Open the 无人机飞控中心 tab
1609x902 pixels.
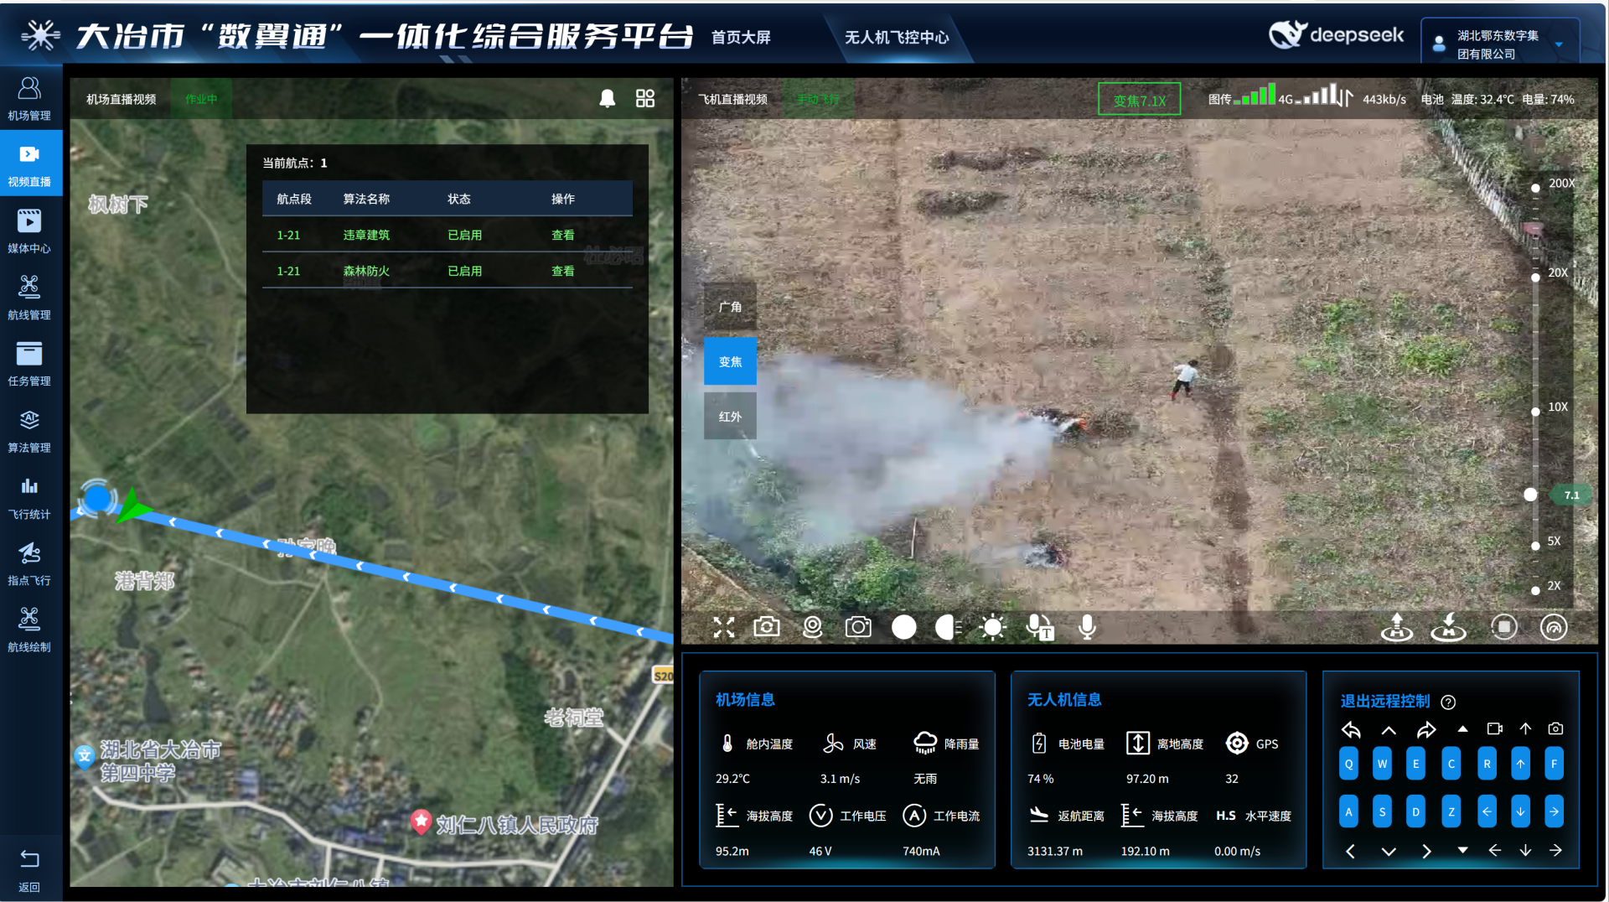pos(897,38)
